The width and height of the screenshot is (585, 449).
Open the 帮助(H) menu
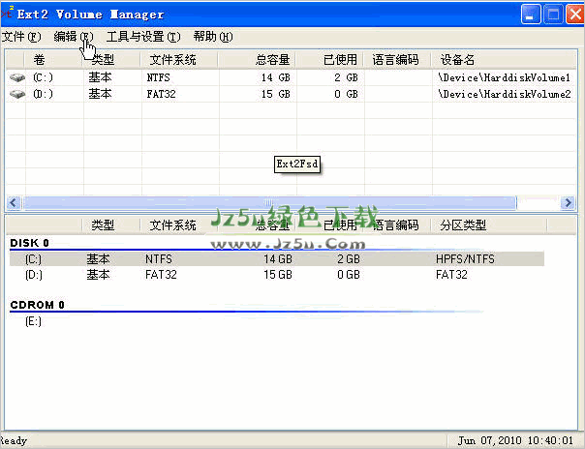point(213,37)
